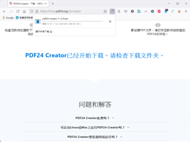Image resolution: width=190 pixels, height=142 pixels.
Task: Click the download file type icon
Action: coord(38,22)
